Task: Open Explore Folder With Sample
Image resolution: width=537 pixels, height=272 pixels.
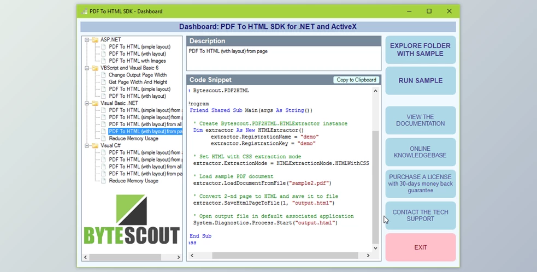Action: click(421, 50)
